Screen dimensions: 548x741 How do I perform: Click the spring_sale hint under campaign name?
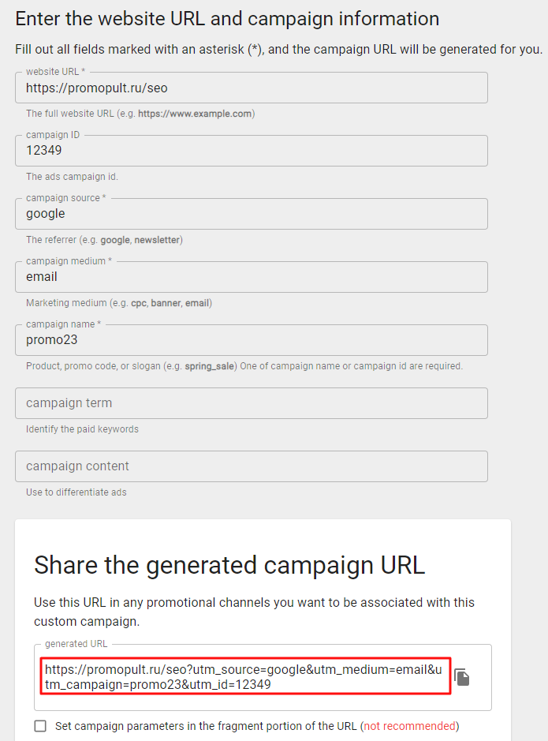point(209,366)
